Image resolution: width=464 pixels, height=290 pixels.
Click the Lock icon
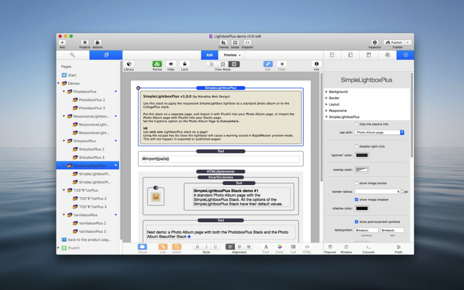tap(185, 64)
